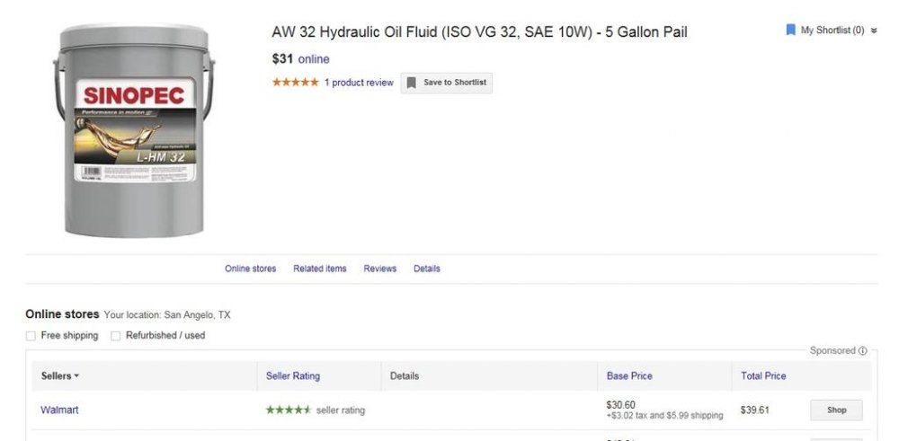Click the bookmark icon inside Save to Shortlist

[411, 83]
